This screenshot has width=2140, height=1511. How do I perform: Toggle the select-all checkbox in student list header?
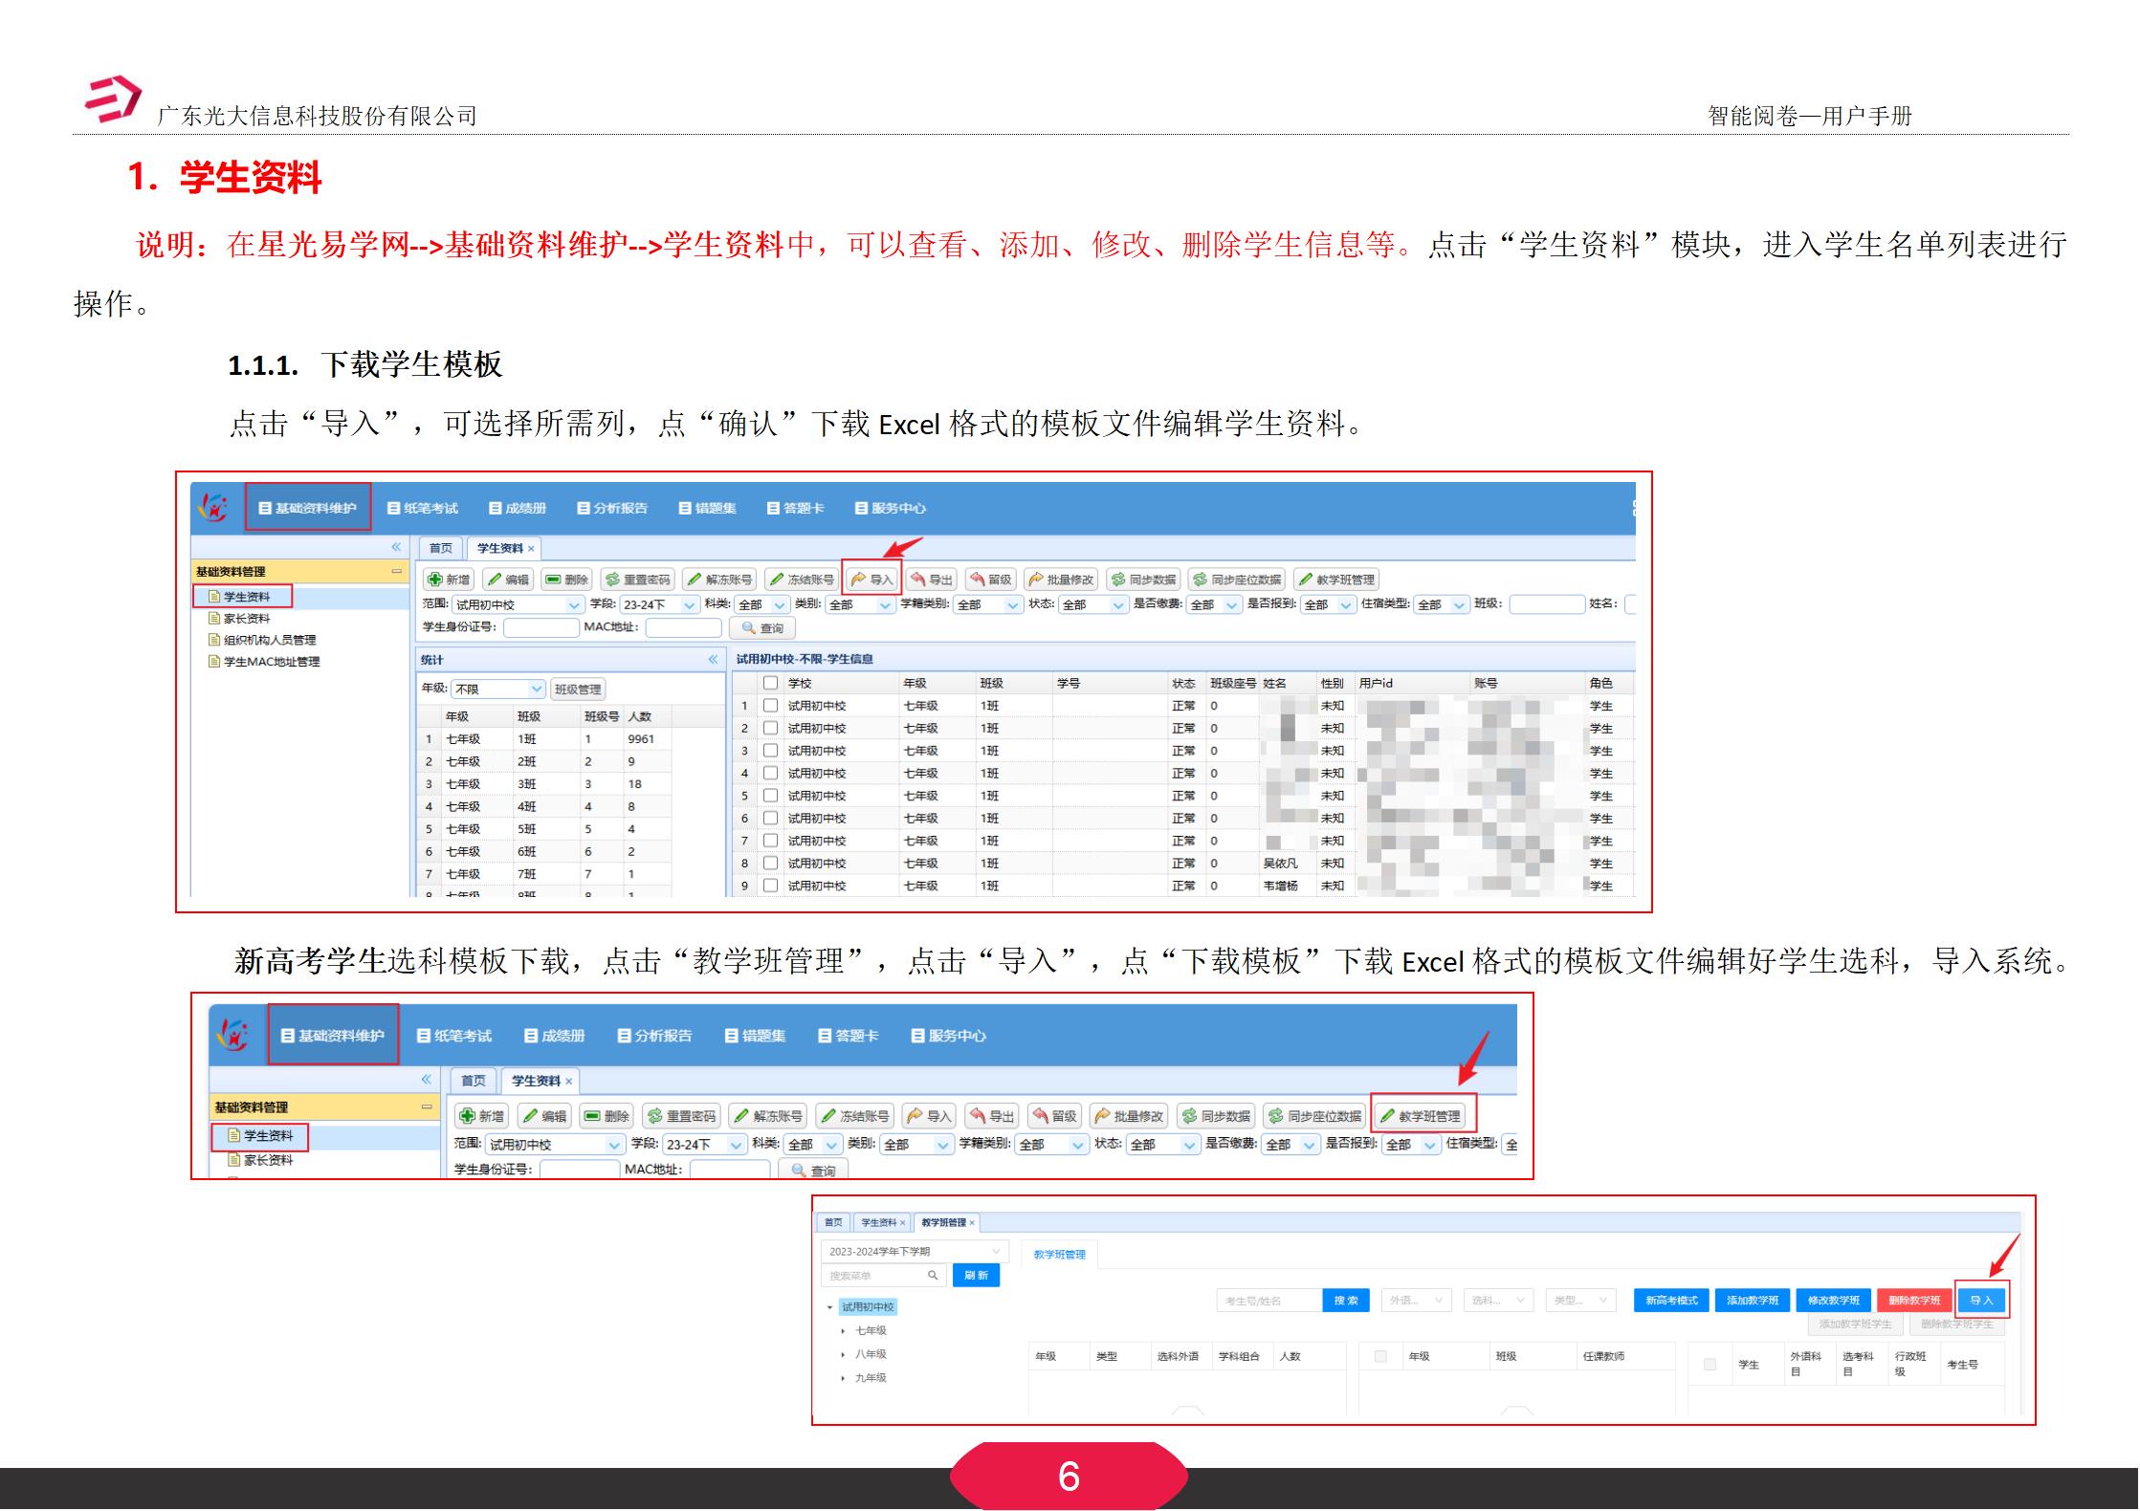click(x=770, y=682)
